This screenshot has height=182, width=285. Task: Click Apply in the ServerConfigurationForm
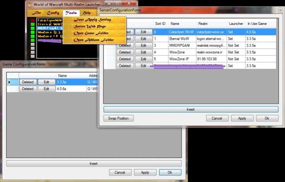[x=242, y=118]
